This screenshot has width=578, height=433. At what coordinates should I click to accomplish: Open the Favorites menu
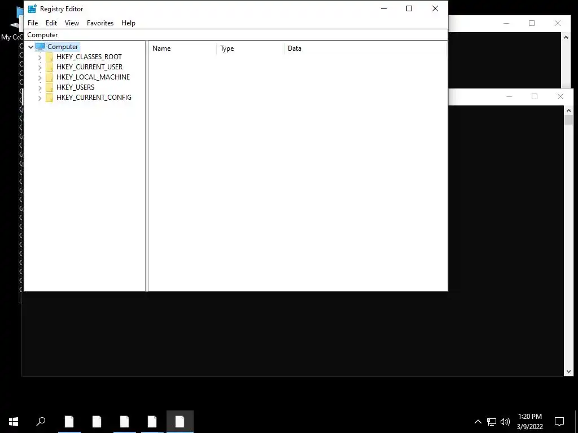[100, 23]
